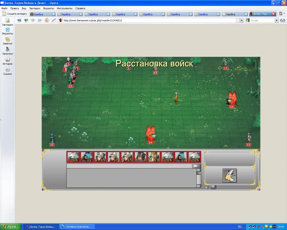This screenshot has height=230, width=287.
Task: Open the Ссылки sidebar panel
Action: pyautogui.click(x=8, y=72)
